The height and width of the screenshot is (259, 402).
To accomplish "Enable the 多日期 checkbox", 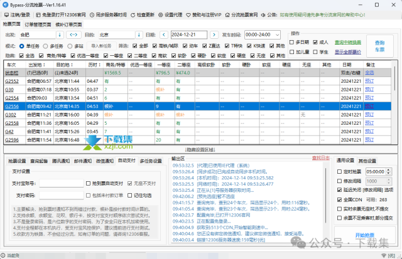I will 291,42.
